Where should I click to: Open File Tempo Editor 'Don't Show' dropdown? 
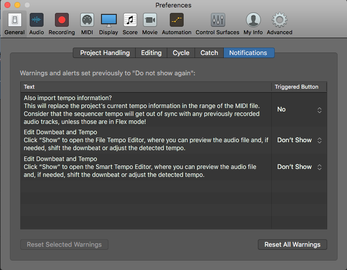(299, 140)
